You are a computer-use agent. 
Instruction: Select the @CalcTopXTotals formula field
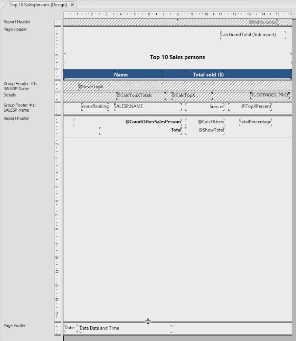click(134, 95)
